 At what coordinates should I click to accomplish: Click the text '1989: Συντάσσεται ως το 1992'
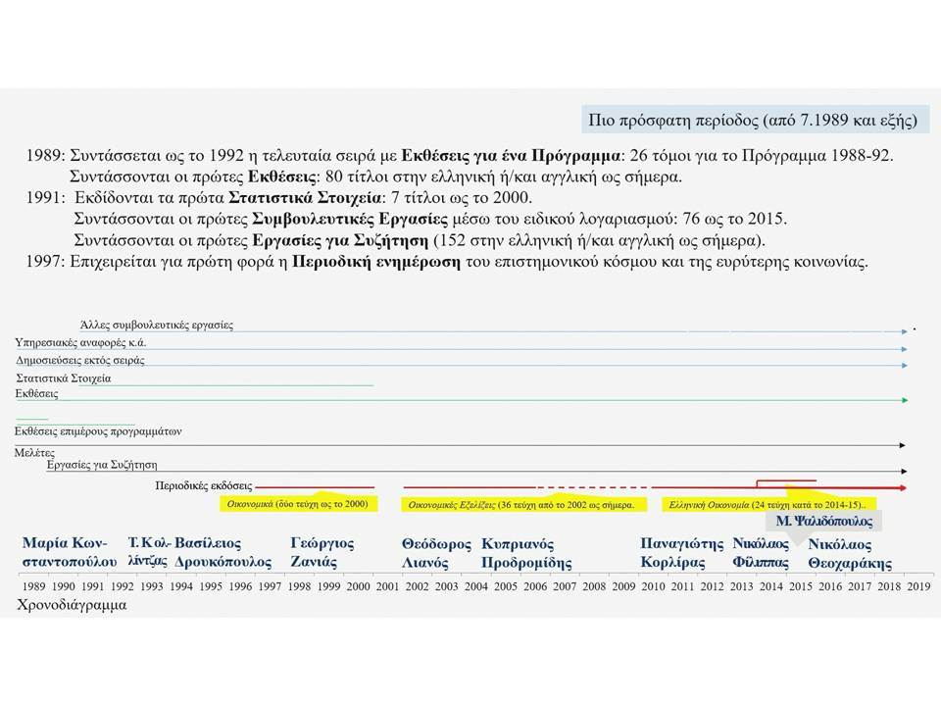coord(135,156)
